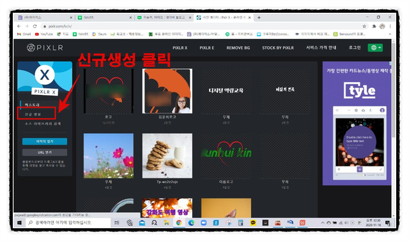Click the Chrome icon on the taskbar
Image resolution: width=409 pixels, height=241 pixels.
[179, 223]
